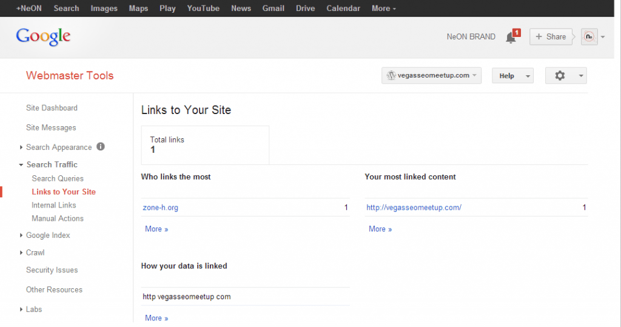
Task: Open Drive in the top bar
Action: pyautogui.click(x=306, y=8)
